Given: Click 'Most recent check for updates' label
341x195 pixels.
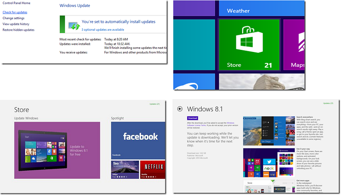Looking at the screenshot, I should click(x=80, y=39).
